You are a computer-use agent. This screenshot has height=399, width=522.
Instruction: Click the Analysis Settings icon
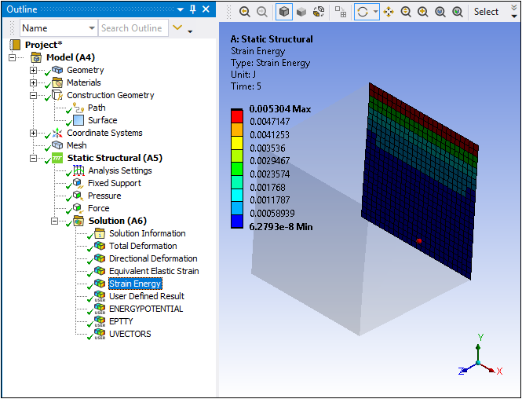pos(78,170)
